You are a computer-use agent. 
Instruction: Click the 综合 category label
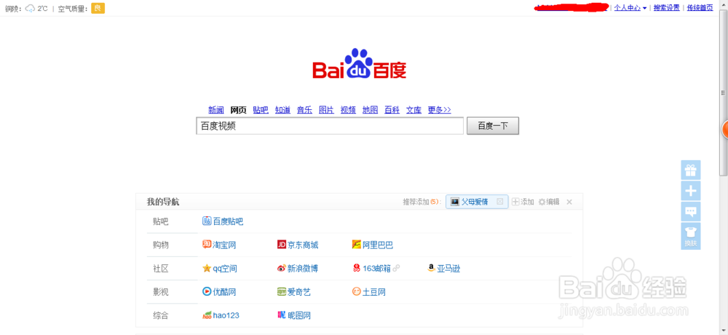click(x=161, y=315)
